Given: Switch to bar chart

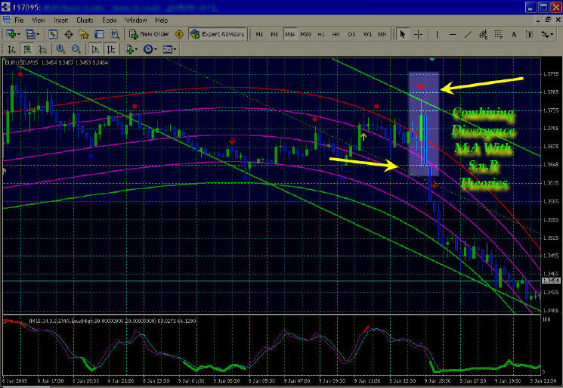Looking at the screenshot, I should 11,49.
